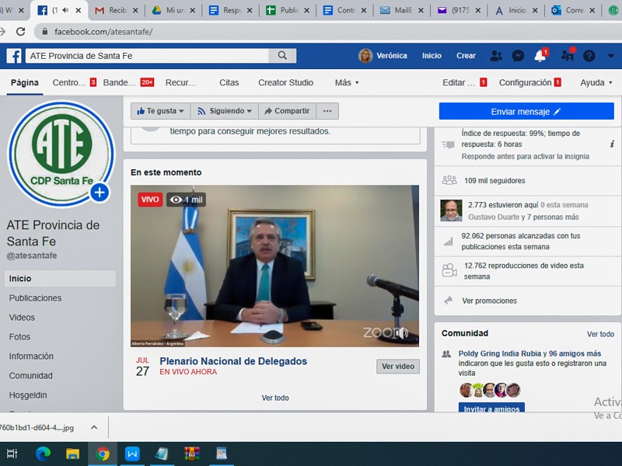Open WinRAR from the taskbar
Screen dimensions: 622x466
[191, 454]
